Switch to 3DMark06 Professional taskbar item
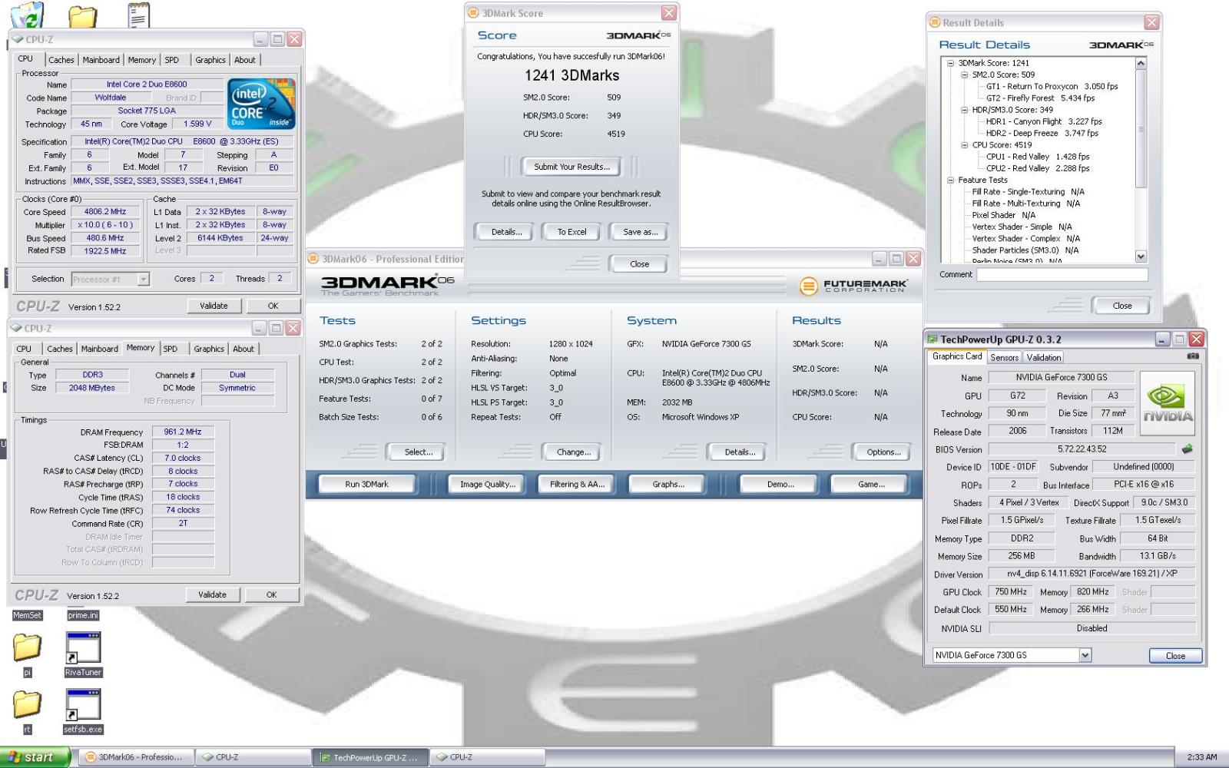This screenshot has height=768, width=1229. coord(135,757)
